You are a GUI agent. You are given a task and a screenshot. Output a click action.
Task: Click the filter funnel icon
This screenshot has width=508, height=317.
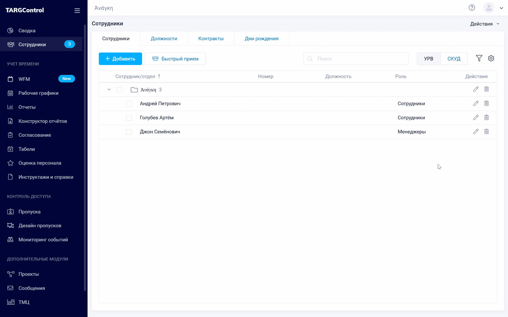pos(479,58)
